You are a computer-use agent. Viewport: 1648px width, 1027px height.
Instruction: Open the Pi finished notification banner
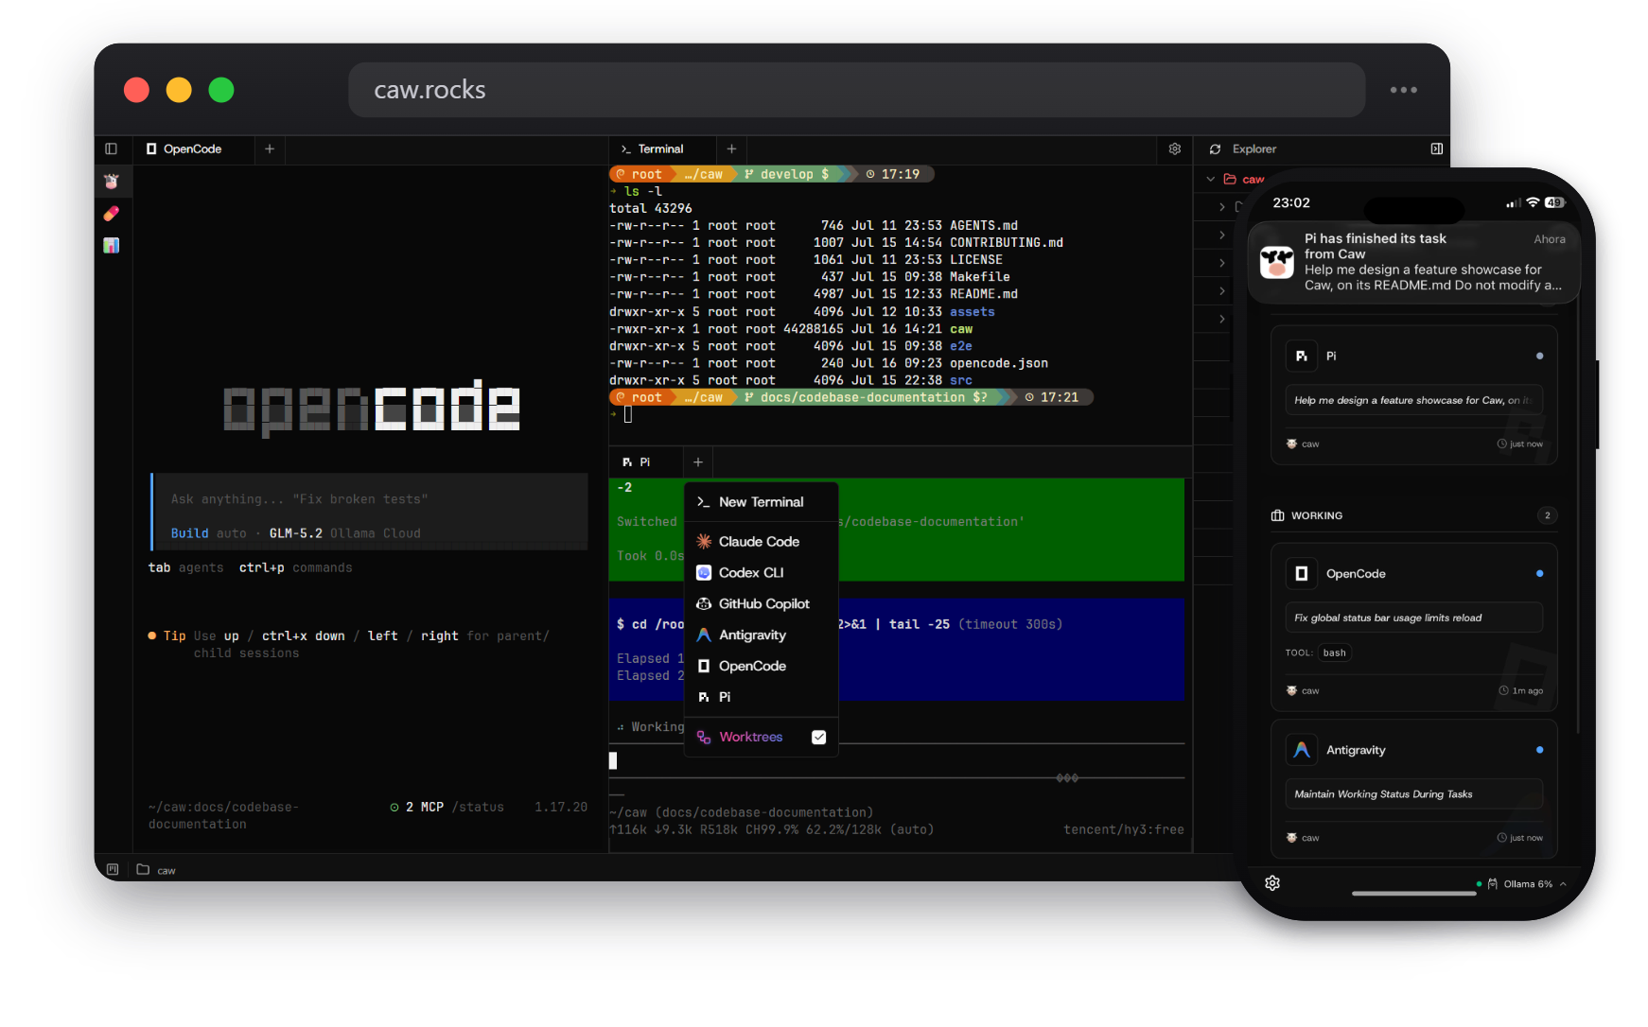coord(1413,262)
